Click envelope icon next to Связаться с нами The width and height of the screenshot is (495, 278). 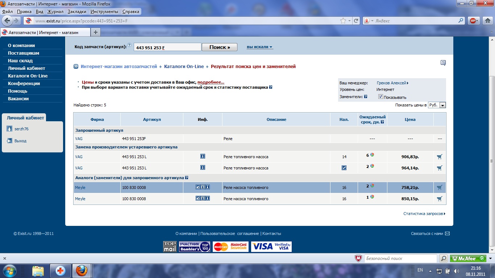coord(447,233)
